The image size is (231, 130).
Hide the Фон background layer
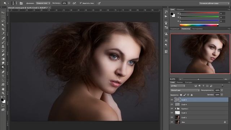point(172,122)
